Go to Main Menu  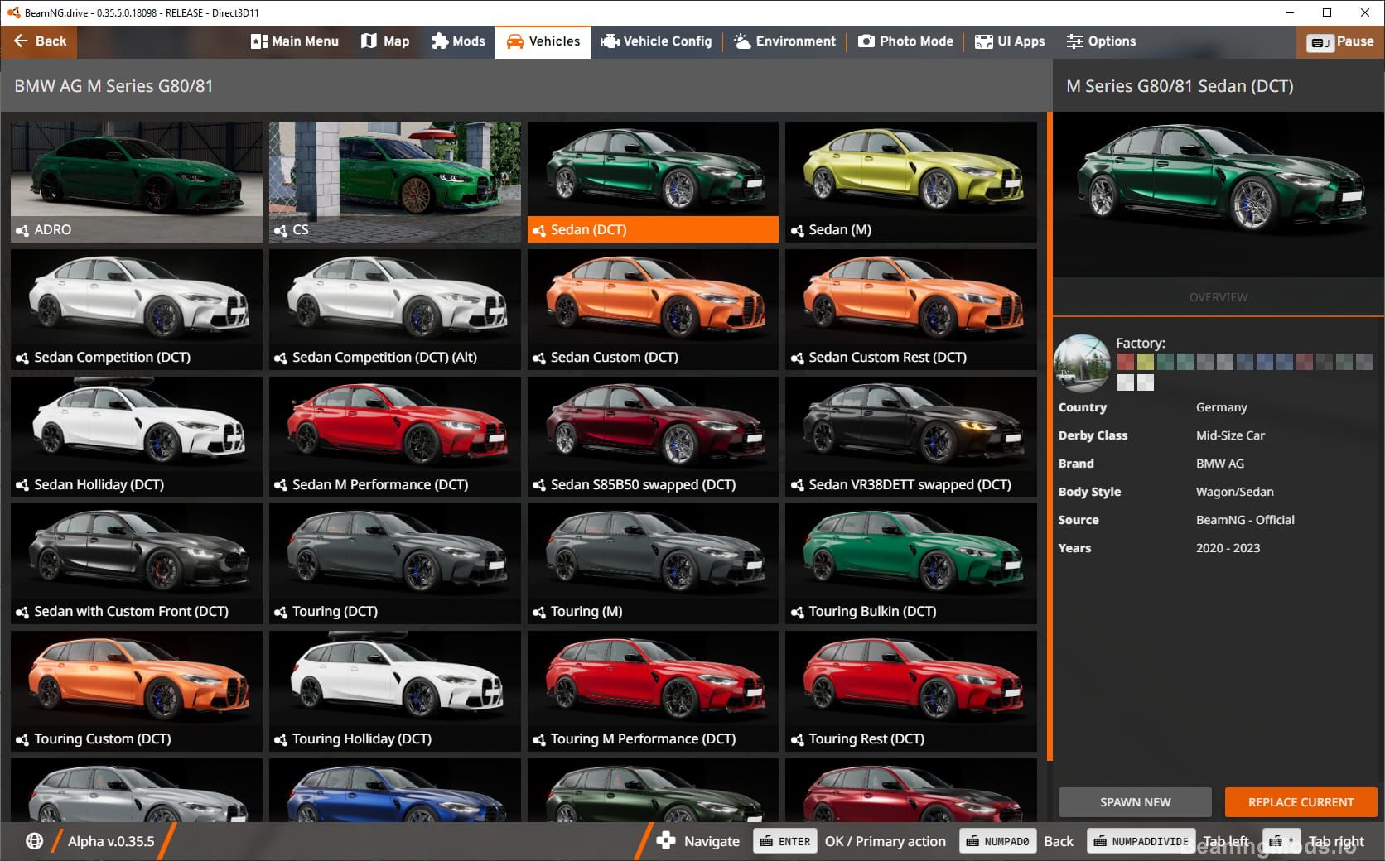pos(295,41)
